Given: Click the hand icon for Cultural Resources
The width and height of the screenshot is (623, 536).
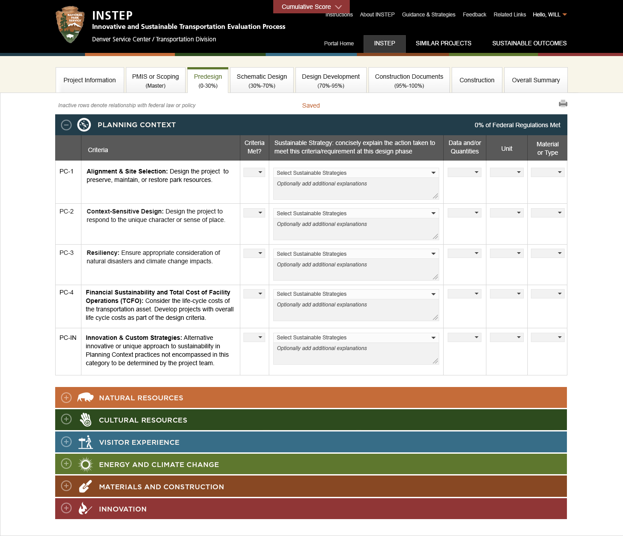Looking at the screenshot, I should pos(85,419).
